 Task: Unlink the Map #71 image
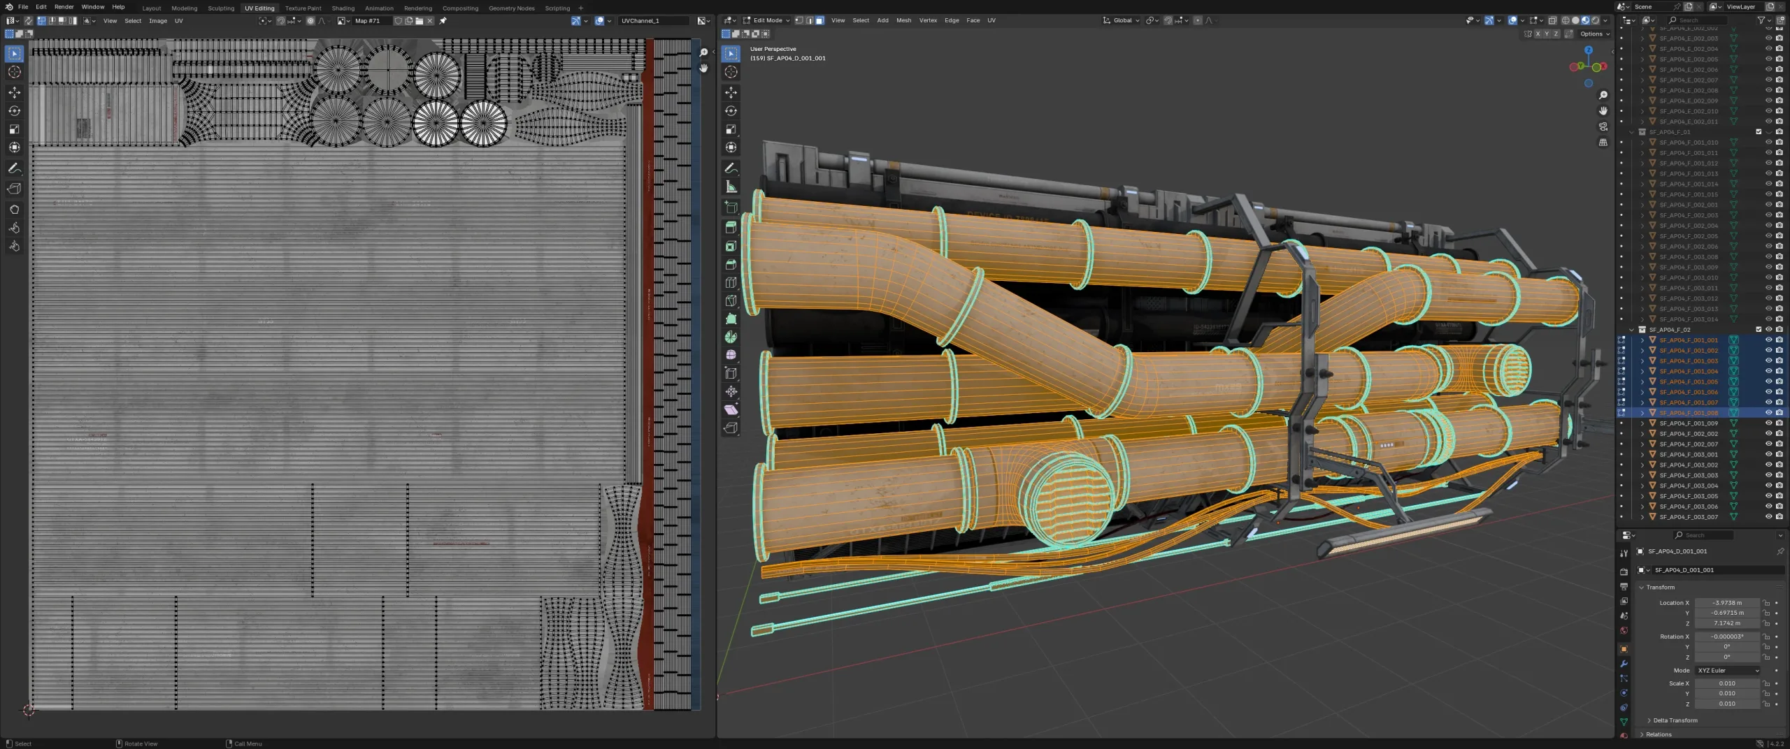click(430, 21)
